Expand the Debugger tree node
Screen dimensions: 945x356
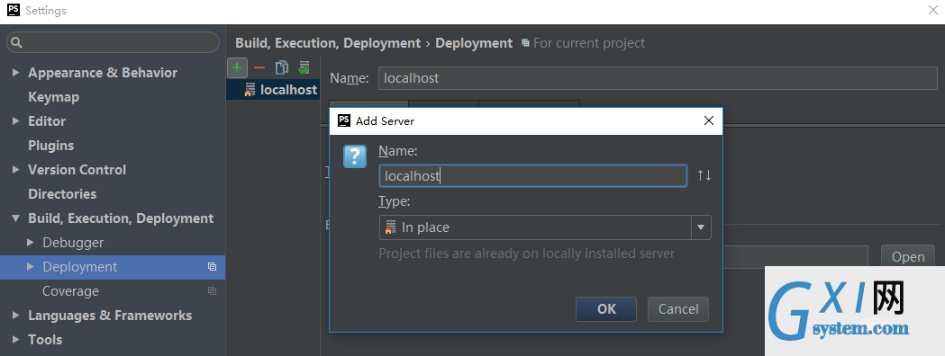pos(31,243)
